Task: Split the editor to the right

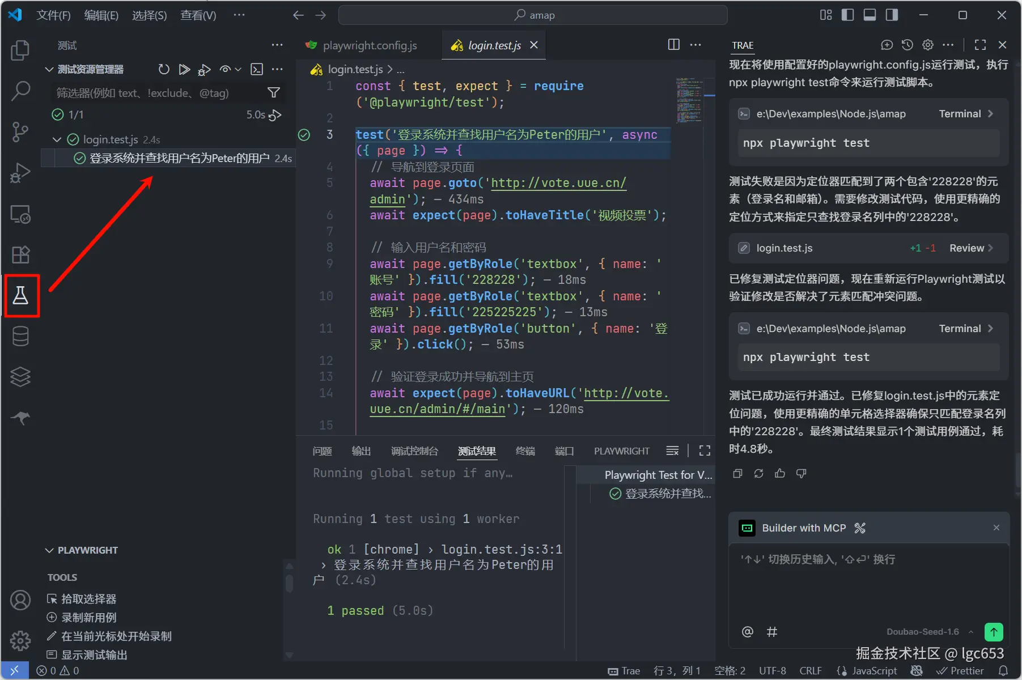Action: (673, 45)
